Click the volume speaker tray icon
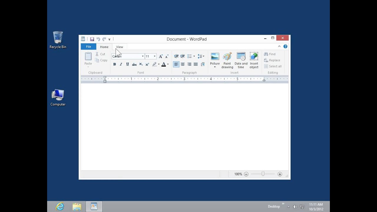 (x=295, y=207)
